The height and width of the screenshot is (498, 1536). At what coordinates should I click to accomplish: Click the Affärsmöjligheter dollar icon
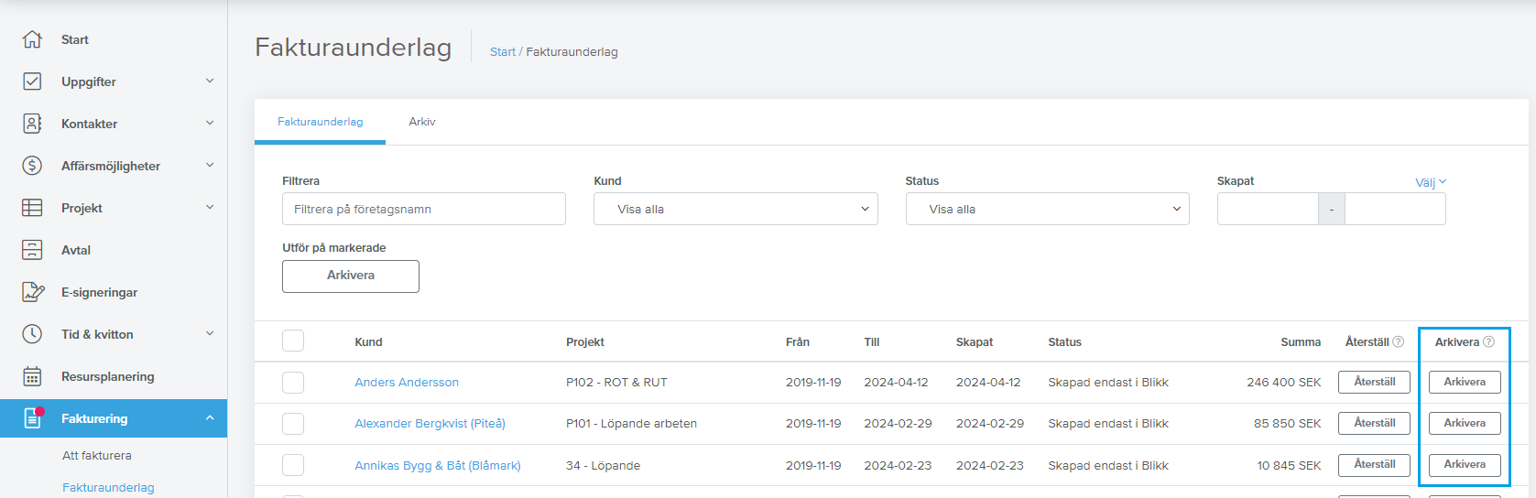[x=32, y=166]
